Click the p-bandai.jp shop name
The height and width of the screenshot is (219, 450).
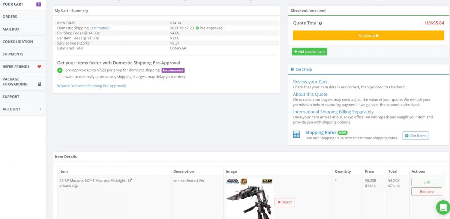[x=69, y=185]
